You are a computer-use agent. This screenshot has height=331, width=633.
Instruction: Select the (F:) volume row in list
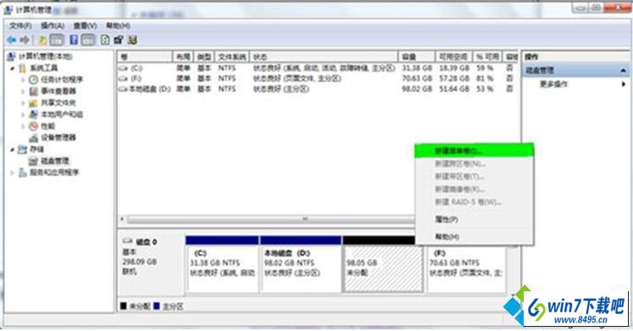click(317, 78)
